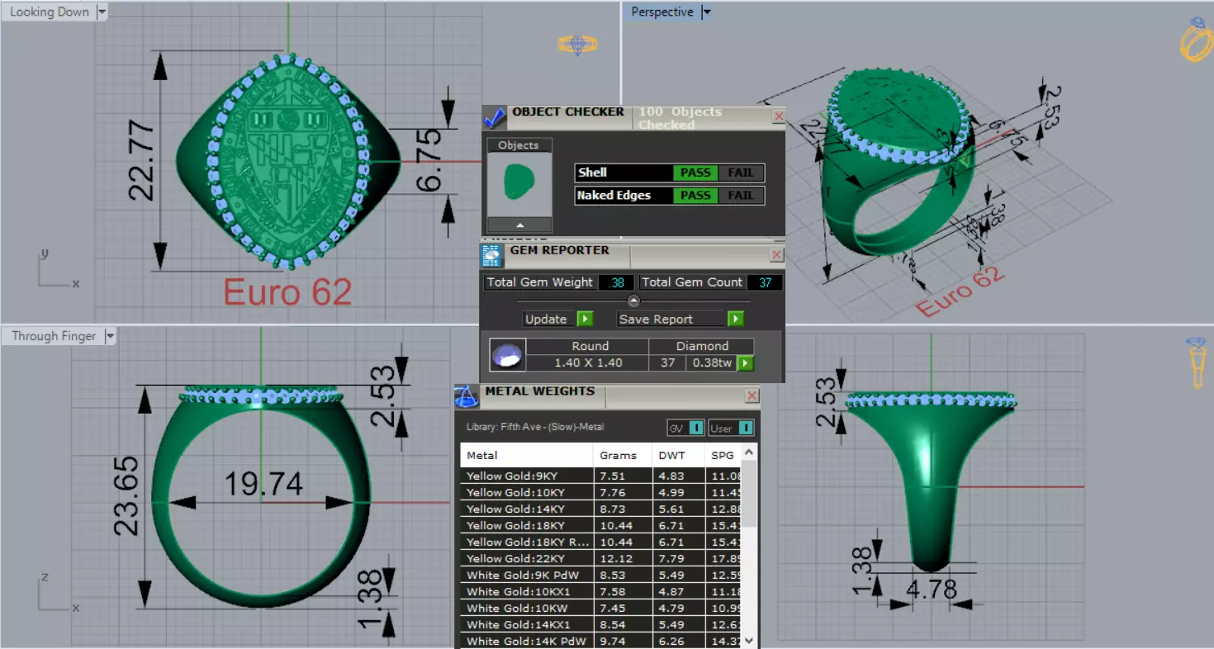Open the Looking Down viewport dropdown arrow
Image resolution: width=1214 pixels, height=649 pixels.
pyautogui.click(x=102, y=12)
